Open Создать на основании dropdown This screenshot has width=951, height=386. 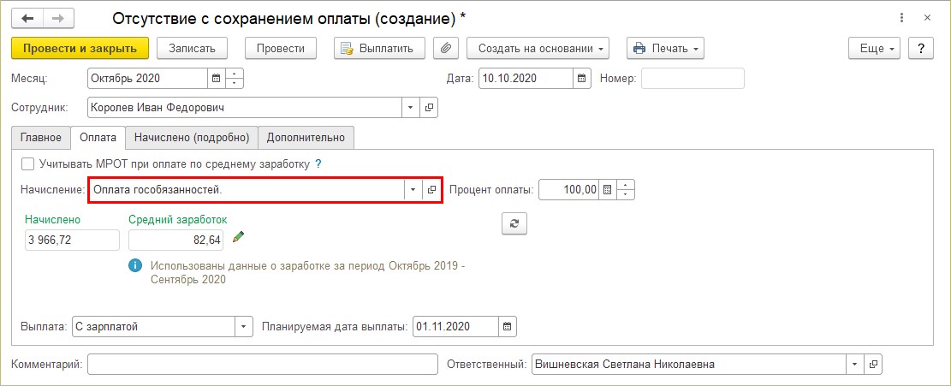538,49
